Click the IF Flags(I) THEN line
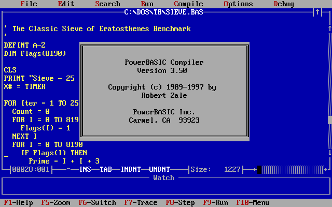Image resolution: width=332 pixels, height=207 pixels. coord(54,153)
